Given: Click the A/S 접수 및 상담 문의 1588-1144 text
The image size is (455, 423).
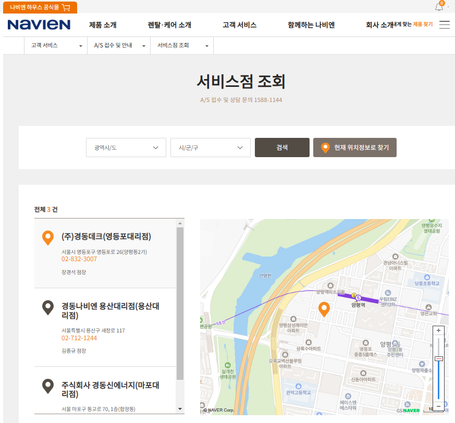Looking at the screenshot, I should [x=241, y=100].
